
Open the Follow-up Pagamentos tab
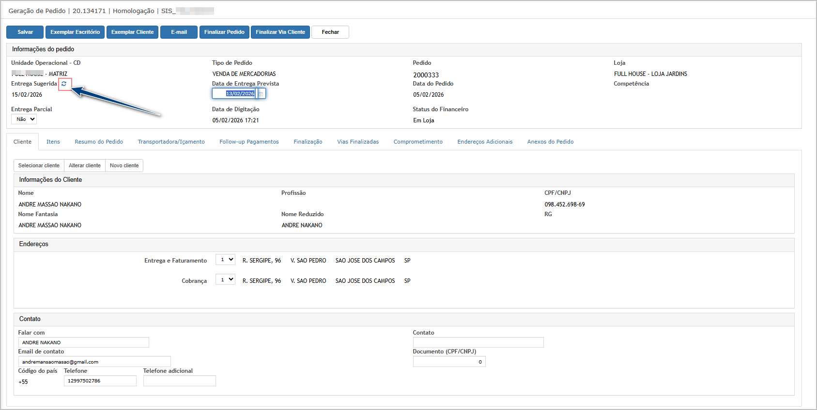point(249,142)
